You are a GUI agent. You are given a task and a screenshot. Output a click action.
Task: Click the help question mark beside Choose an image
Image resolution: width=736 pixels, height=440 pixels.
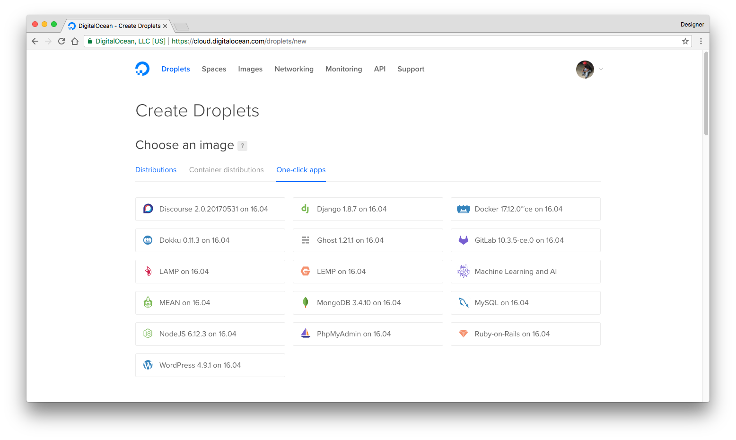[x=243, y=146]
